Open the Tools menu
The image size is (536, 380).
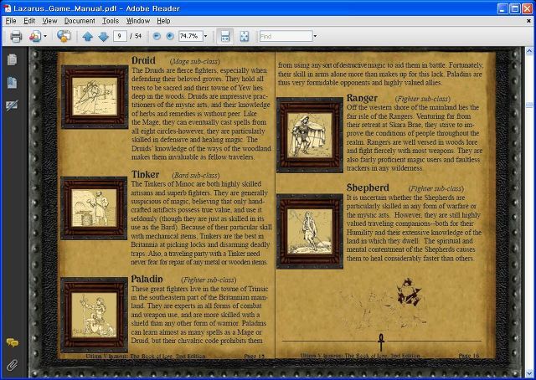(x=111, y=21)
